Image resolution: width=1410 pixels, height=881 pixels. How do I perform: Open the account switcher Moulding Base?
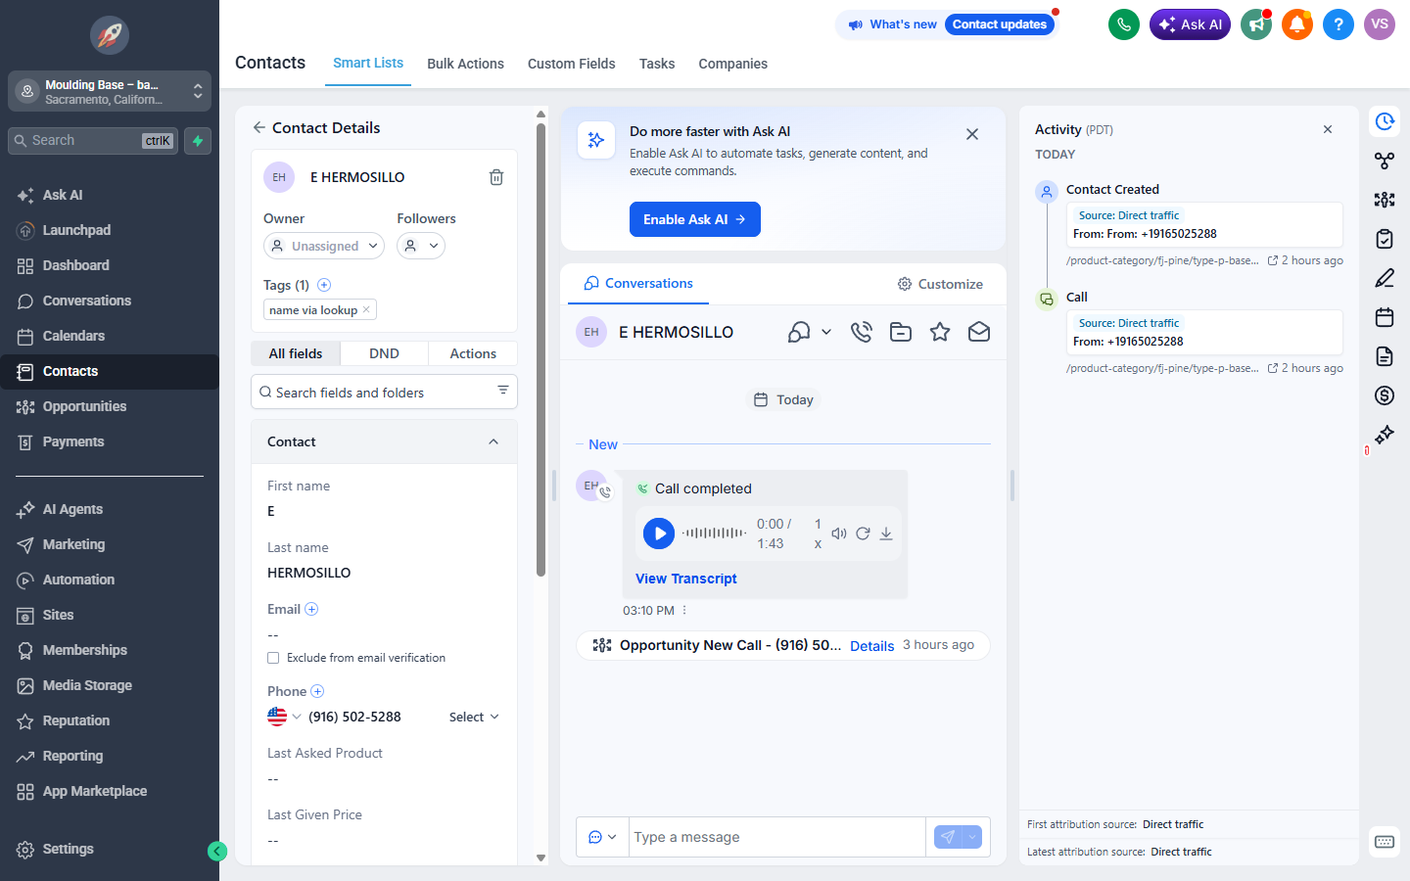tap(110, 92)
